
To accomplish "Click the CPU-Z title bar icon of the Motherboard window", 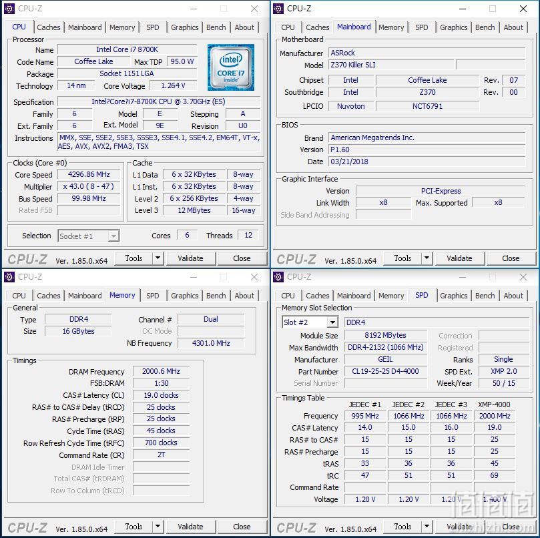I will 278,9.
